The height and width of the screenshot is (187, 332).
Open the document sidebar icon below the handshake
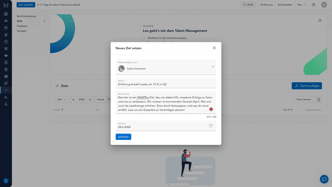pos(6,62)
